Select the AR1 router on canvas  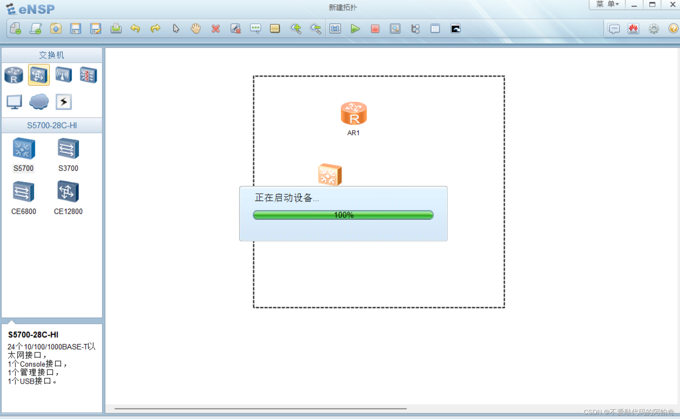coord(354,113)
